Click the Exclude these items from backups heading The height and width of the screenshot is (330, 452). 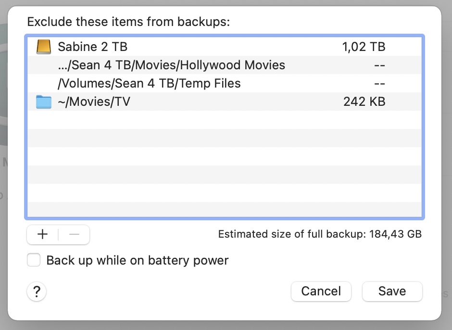[x=129, y=22]
